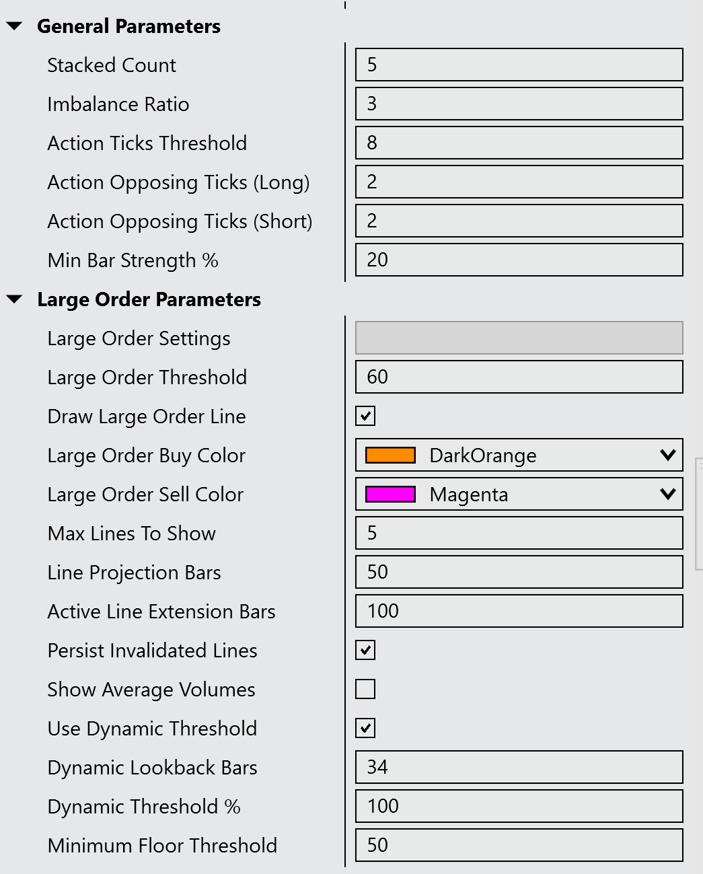The image size is (703, 874).
Task: Uncheck the Draw Large Order Line checkbox
Action: pos(365,416)
